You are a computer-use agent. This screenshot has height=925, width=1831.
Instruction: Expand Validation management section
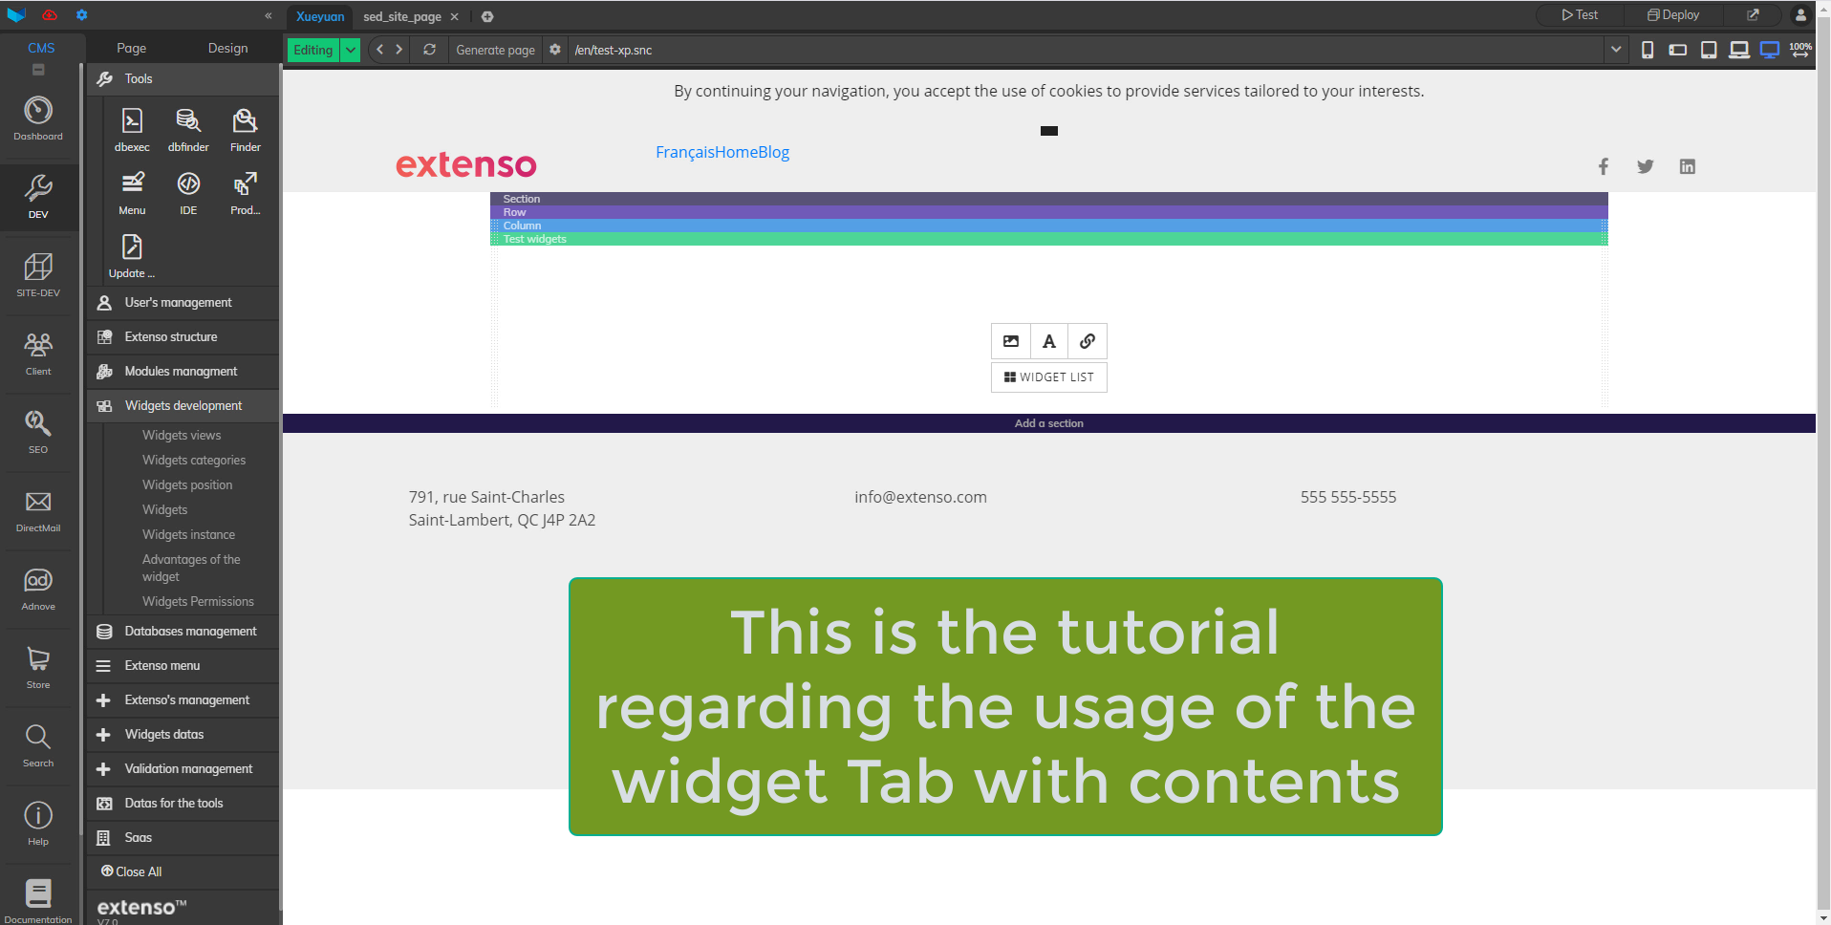[183, 769]
